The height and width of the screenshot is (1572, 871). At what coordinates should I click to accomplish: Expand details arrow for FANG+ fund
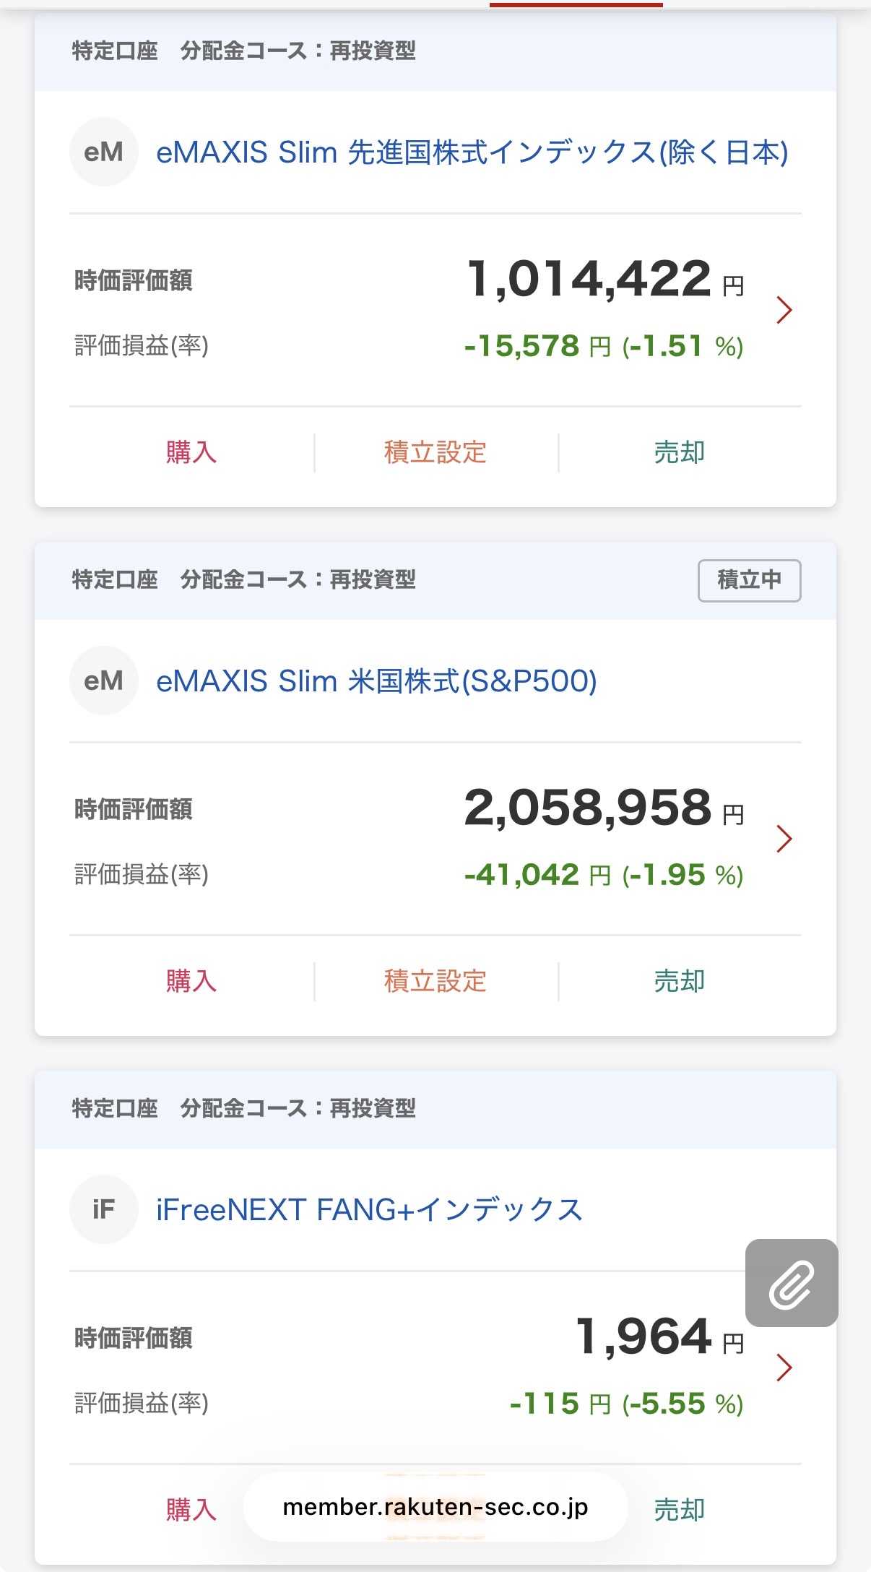coord(784,1368)
